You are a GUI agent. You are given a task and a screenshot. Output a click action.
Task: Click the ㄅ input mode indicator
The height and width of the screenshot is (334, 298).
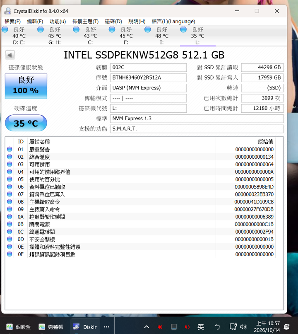coord(217,327)
